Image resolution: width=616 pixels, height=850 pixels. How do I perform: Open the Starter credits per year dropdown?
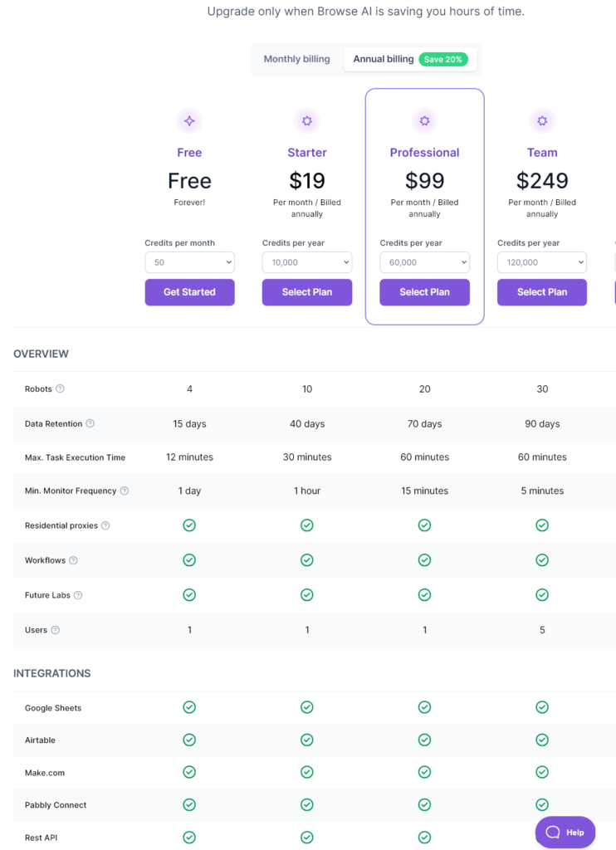click(307, 262)
